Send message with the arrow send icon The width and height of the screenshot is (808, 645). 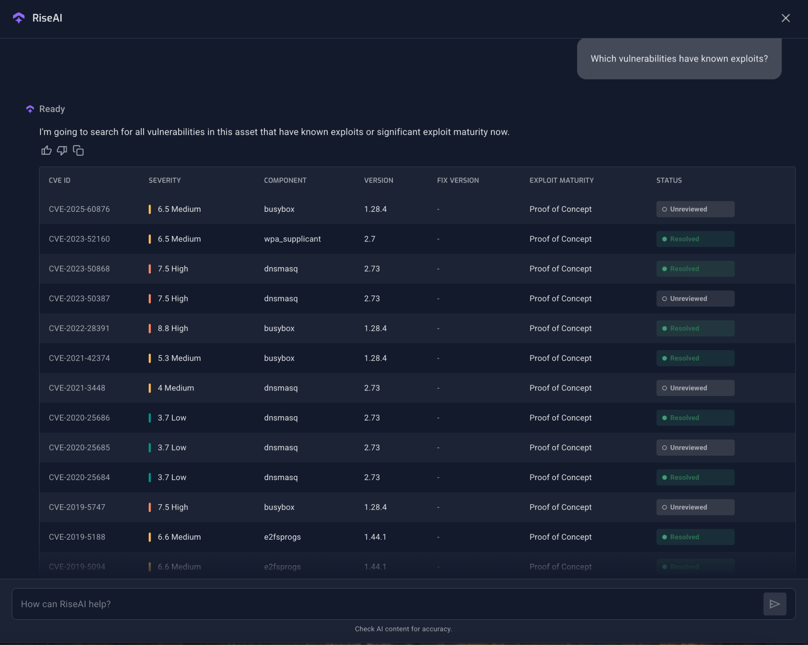click(774, 604)
